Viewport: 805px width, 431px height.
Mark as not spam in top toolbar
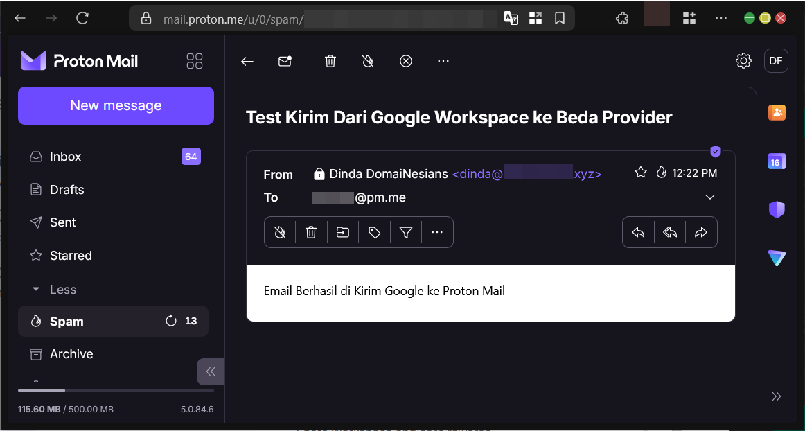point(368,62)
